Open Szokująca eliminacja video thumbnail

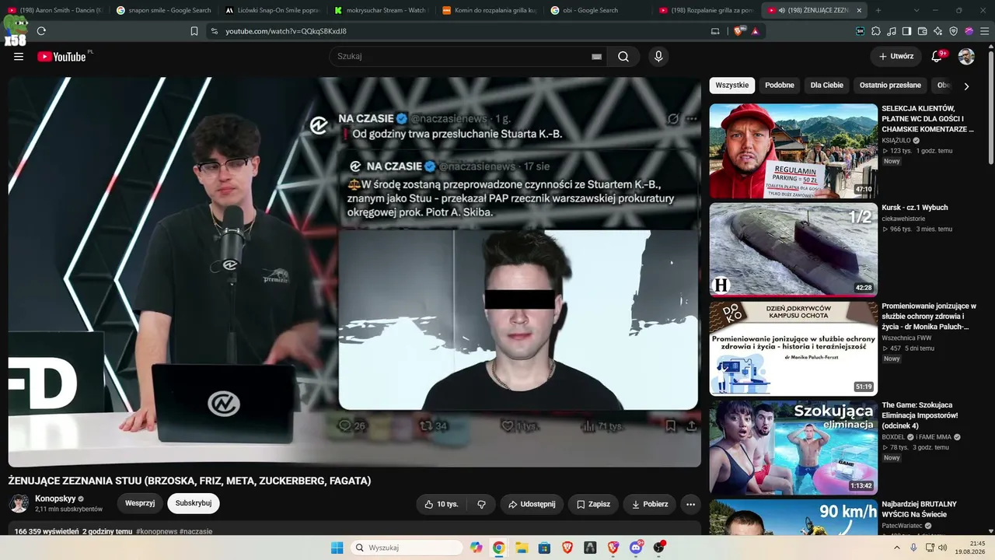[794, 447]
